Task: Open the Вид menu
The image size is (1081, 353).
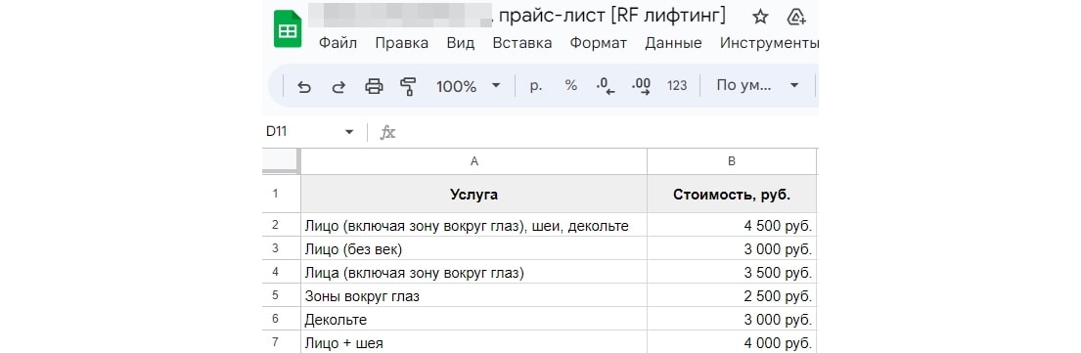Action: [461, 43]
